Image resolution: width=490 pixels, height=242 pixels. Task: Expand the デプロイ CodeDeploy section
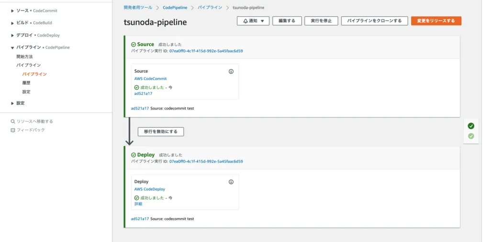[x=12, y=35]
